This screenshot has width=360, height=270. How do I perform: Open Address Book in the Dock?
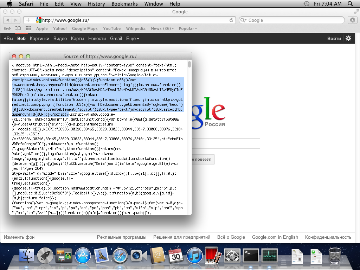(157, 255)
